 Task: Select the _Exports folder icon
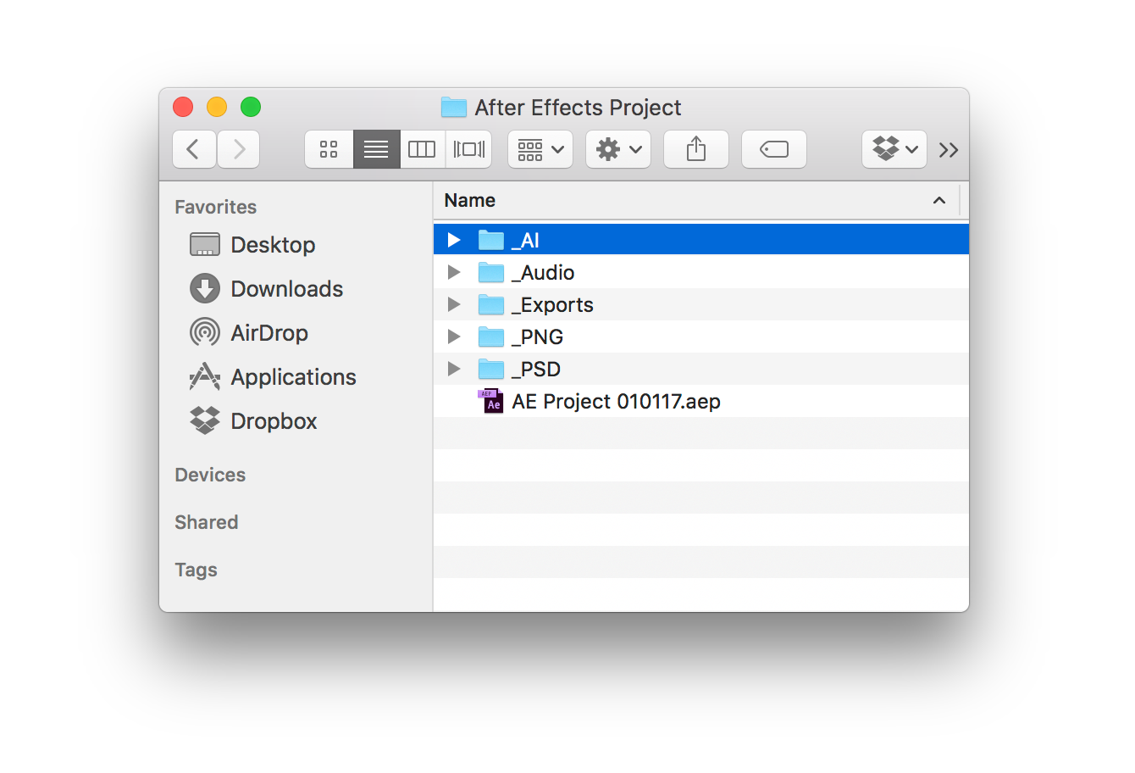click(x=491, y=305)
